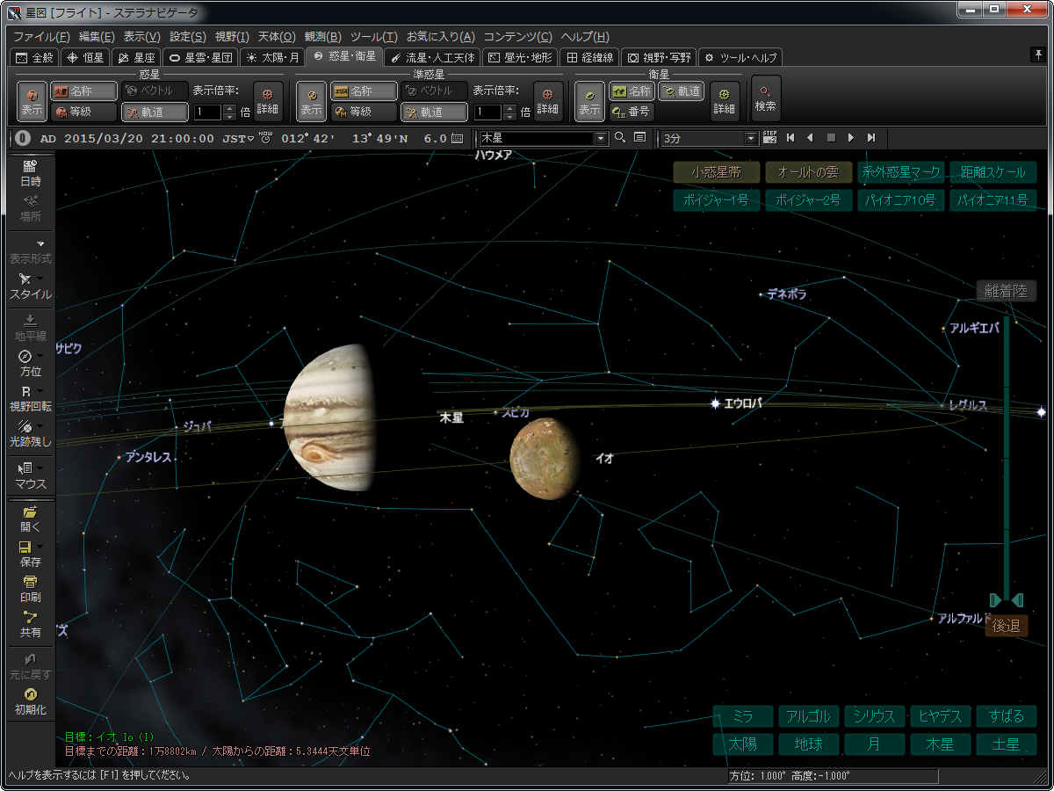The width and height of the screenshot is (1054, 791).
Task: Open the 光跡残し trail menu
Action: (x=31, y=433)
